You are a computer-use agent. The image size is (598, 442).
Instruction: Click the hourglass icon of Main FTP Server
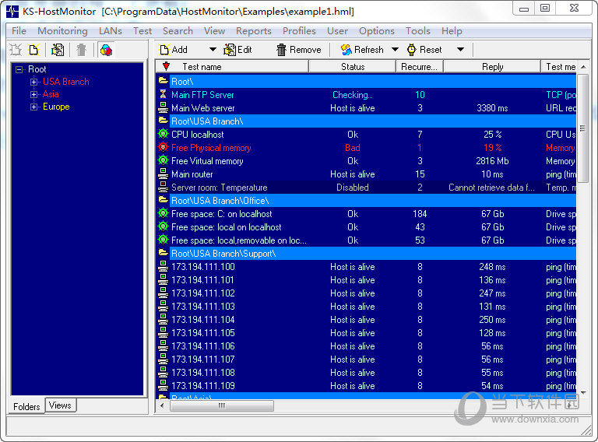(x=164, y=94)
